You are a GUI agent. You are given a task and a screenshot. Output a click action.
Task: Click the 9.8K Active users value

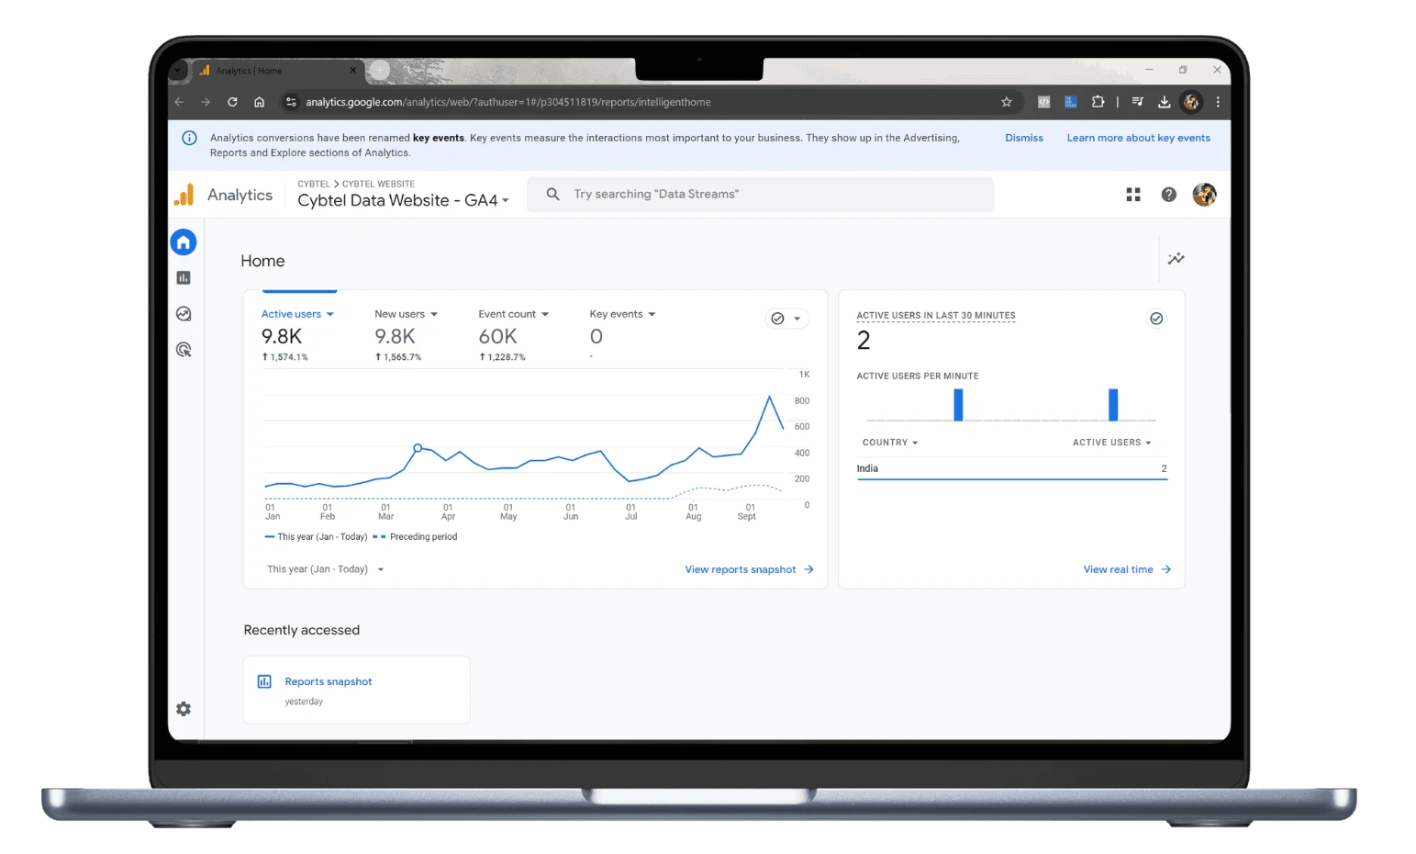pyautogui.click(x=282, y=337)
